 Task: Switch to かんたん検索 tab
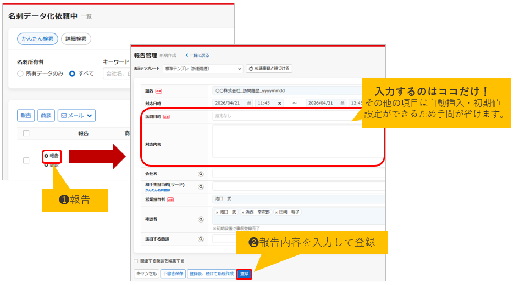click(37, 39)
